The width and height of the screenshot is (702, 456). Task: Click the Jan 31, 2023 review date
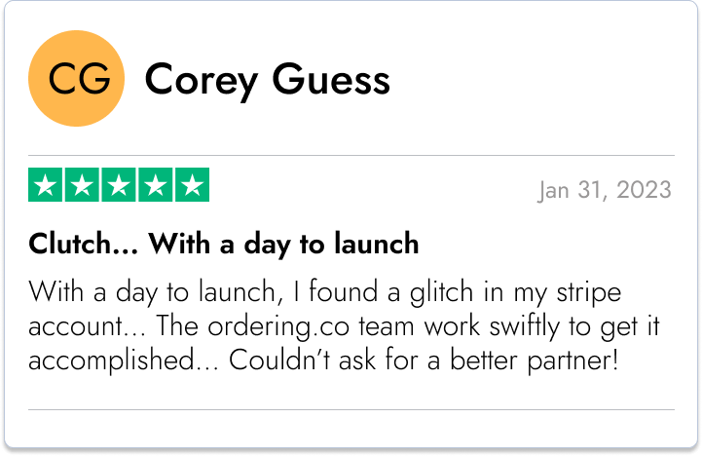click(605, 190)
